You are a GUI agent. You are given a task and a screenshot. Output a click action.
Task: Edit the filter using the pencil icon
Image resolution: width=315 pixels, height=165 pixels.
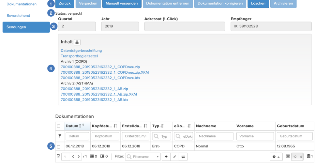pos(174,157)
